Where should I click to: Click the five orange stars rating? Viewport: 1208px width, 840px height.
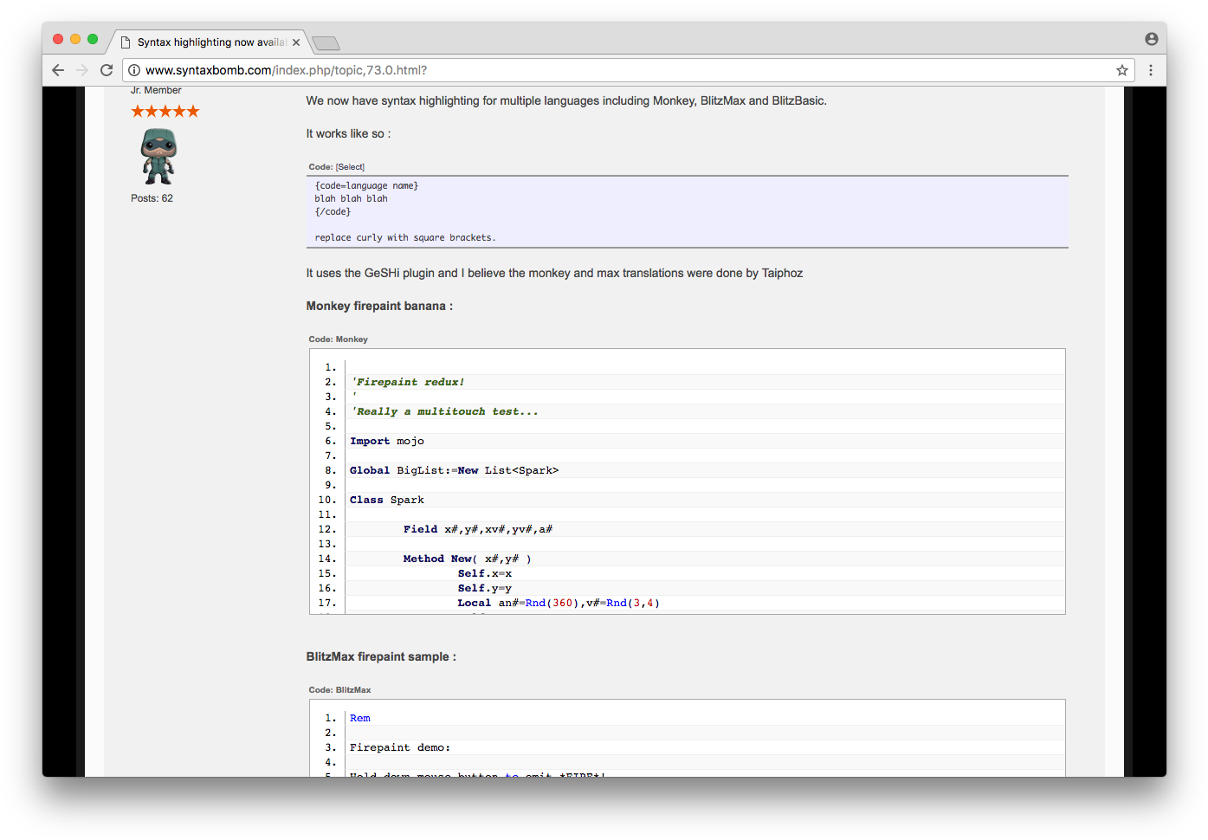tap(165, 111)
